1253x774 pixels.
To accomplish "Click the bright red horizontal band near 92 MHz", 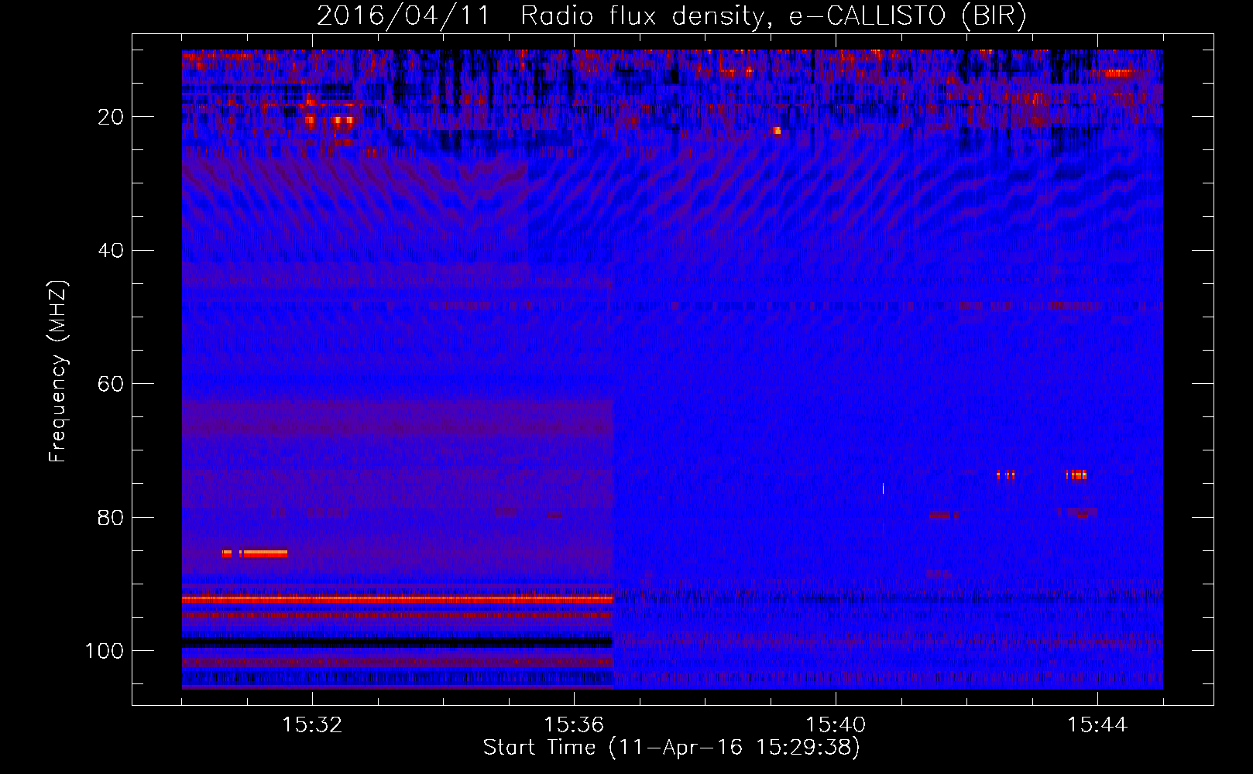I will [x=397, y=599].
